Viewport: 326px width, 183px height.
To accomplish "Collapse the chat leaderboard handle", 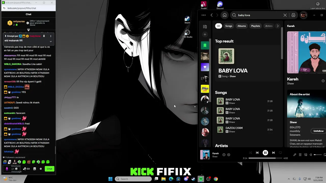I will 29,30.
